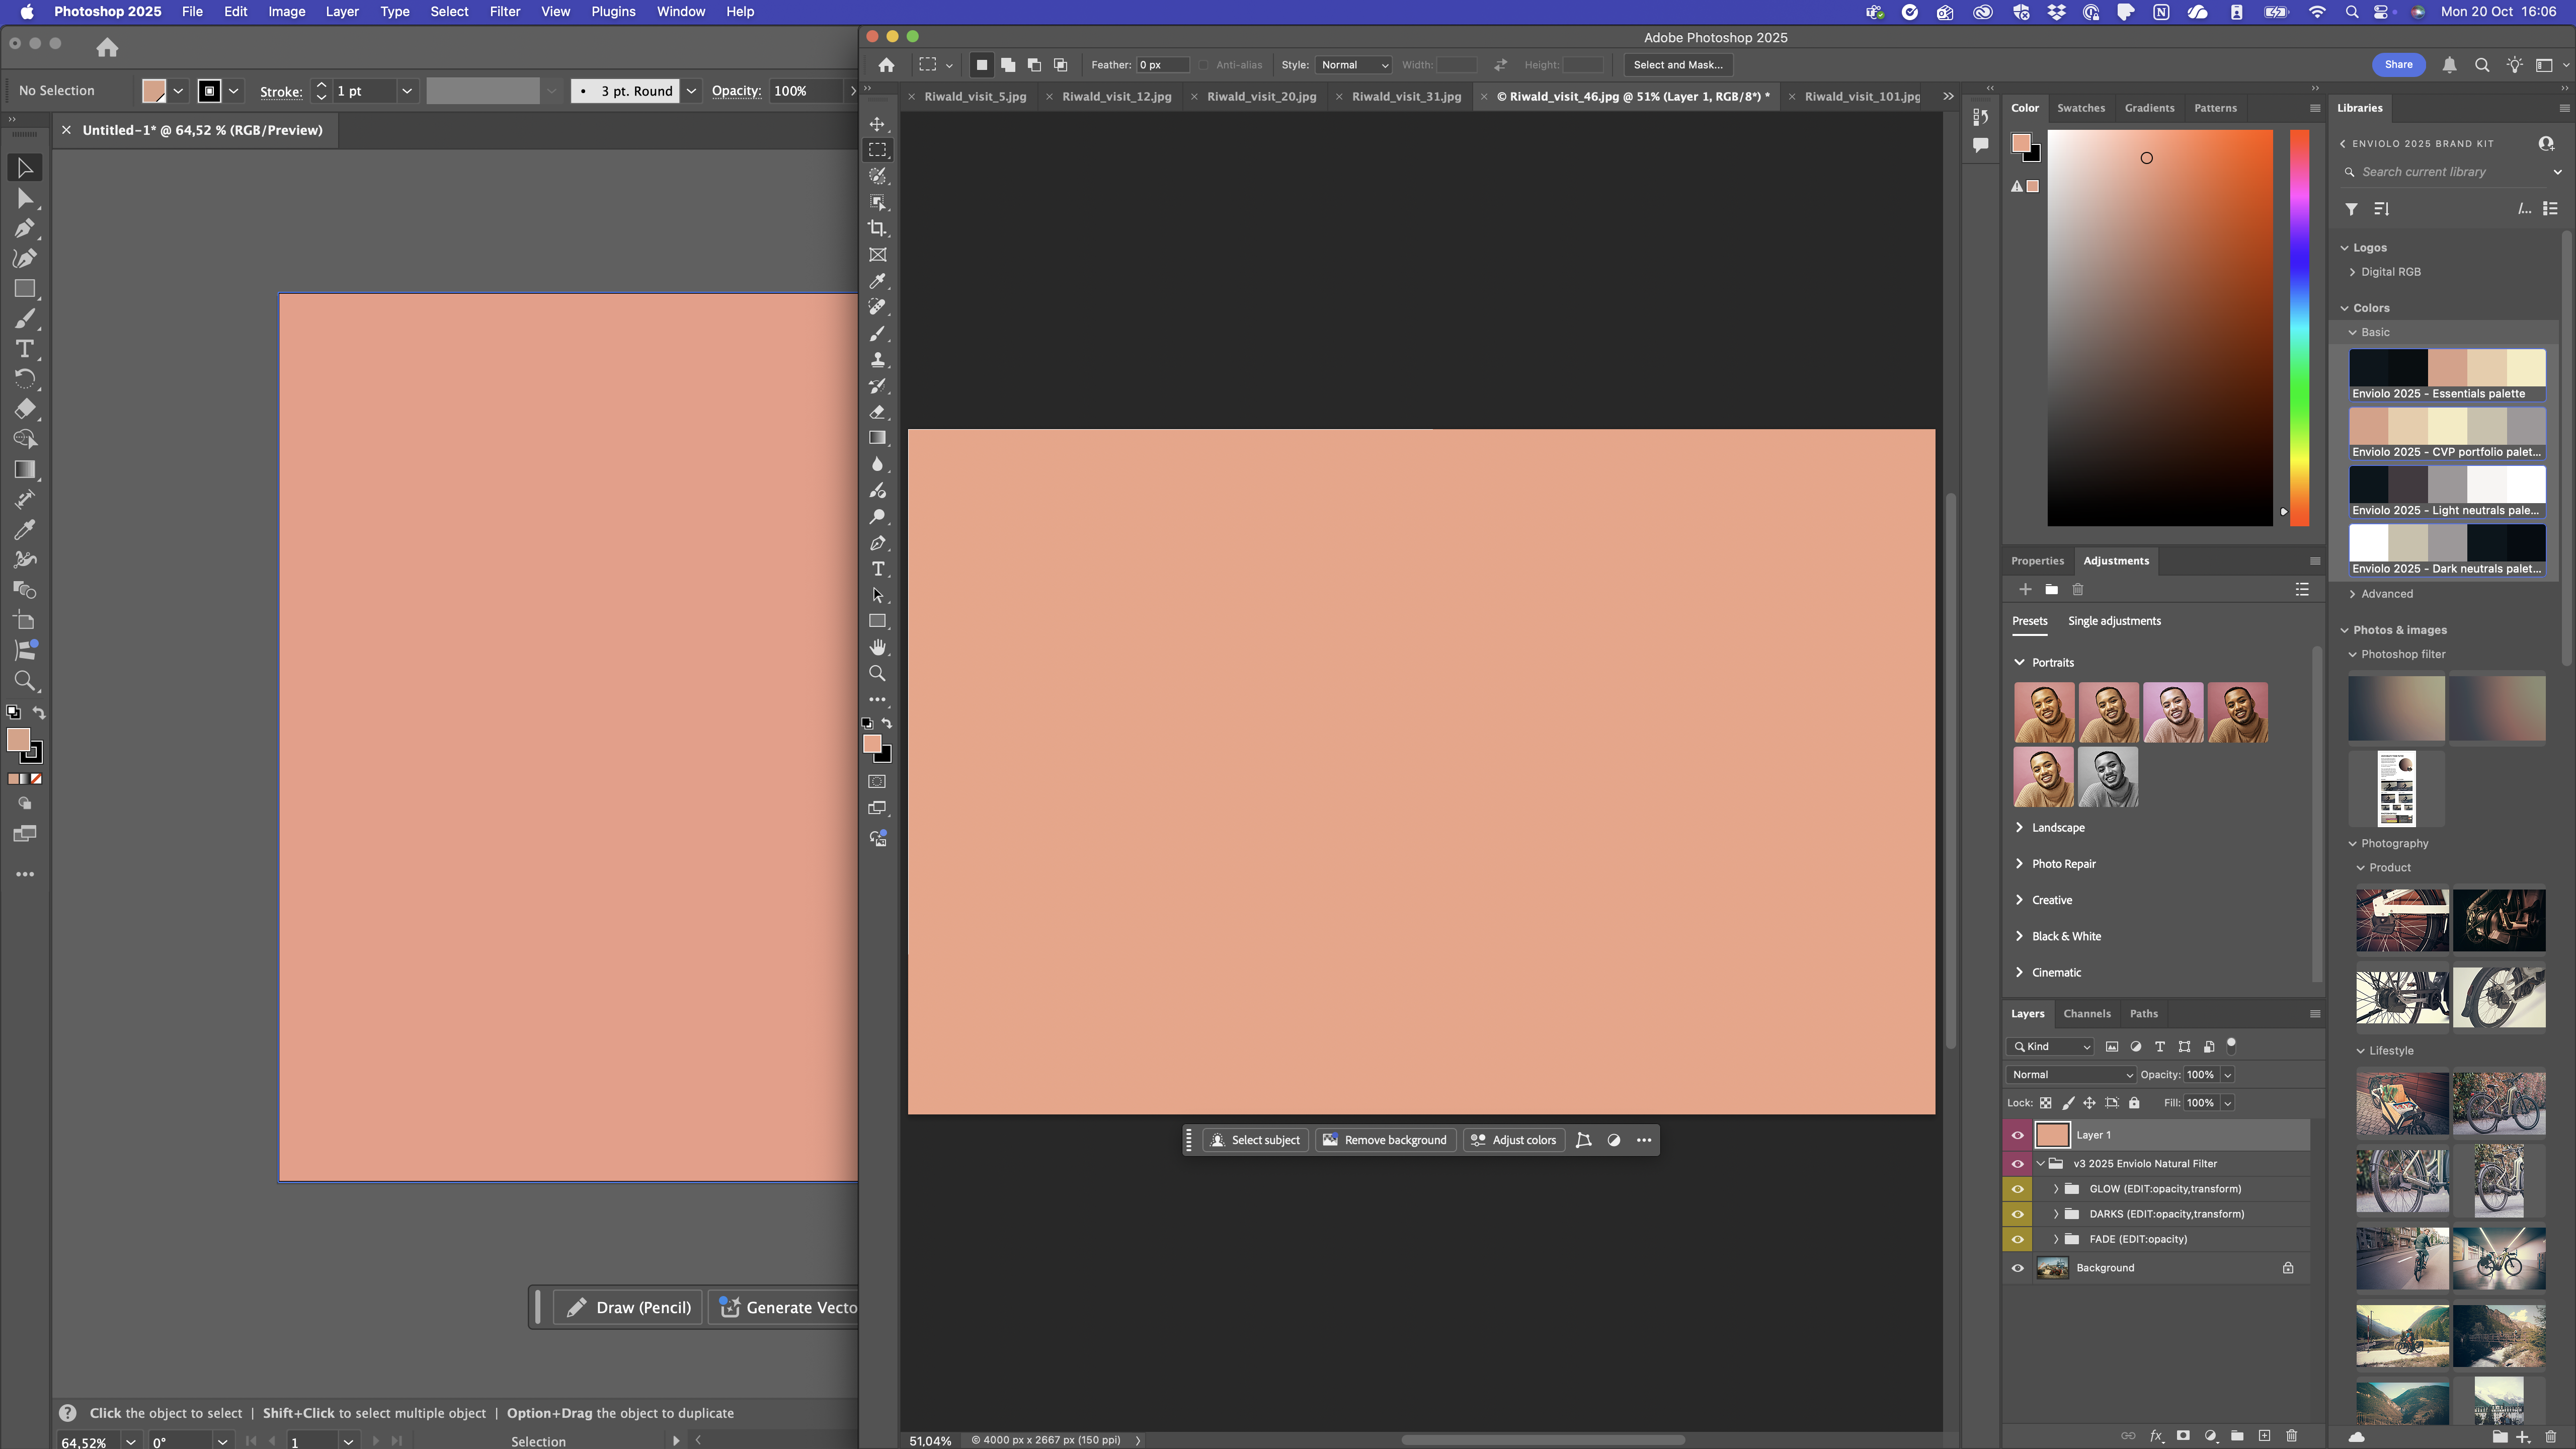Select the Type tool in the toolbar
This screenshot has width=2576, height=1449.
(x=877, y=569)
